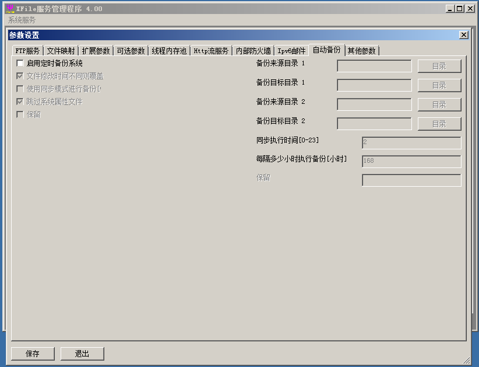Open the 扩展参数 tab
The height and width of the screenshot is (367, 479).
(x=96, y=51)
